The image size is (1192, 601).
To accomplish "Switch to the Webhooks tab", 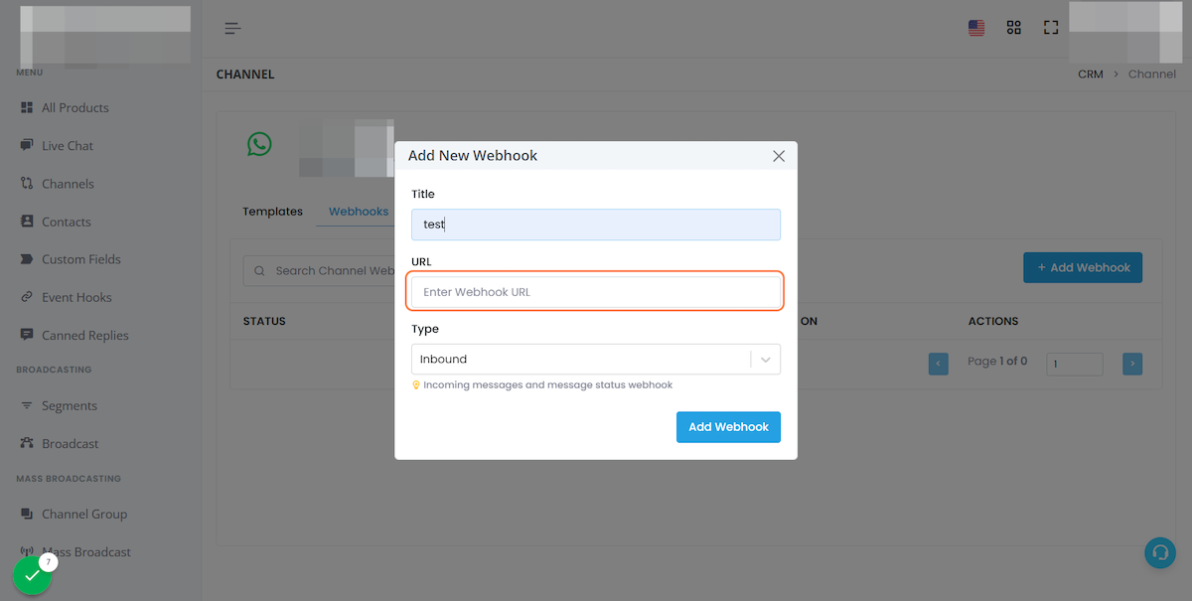I will 359,212.
